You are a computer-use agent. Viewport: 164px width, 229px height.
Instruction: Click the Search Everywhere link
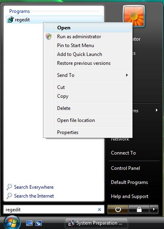coord(34,187)
